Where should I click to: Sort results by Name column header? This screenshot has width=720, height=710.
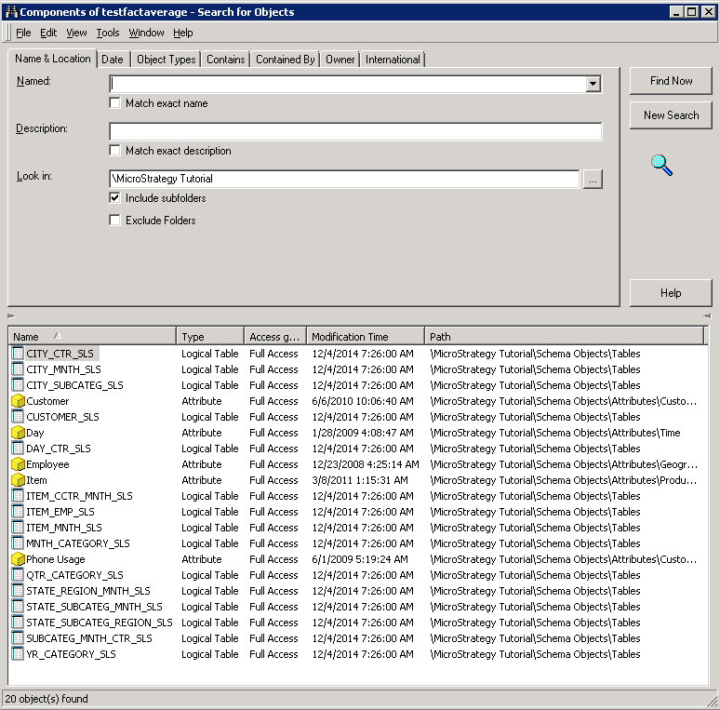[92, 337]
